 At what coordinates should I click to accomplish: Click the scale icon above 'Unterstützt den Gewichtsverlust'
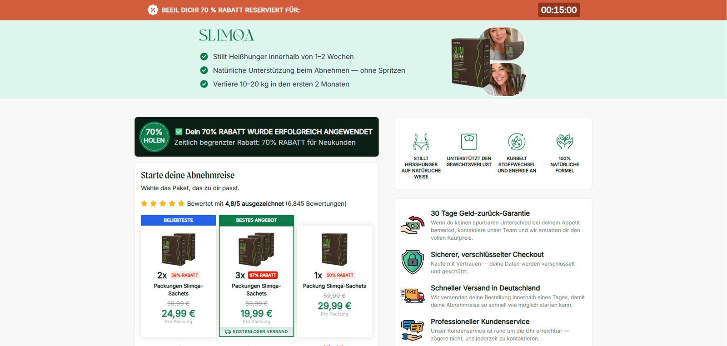(x=469, y=142)
